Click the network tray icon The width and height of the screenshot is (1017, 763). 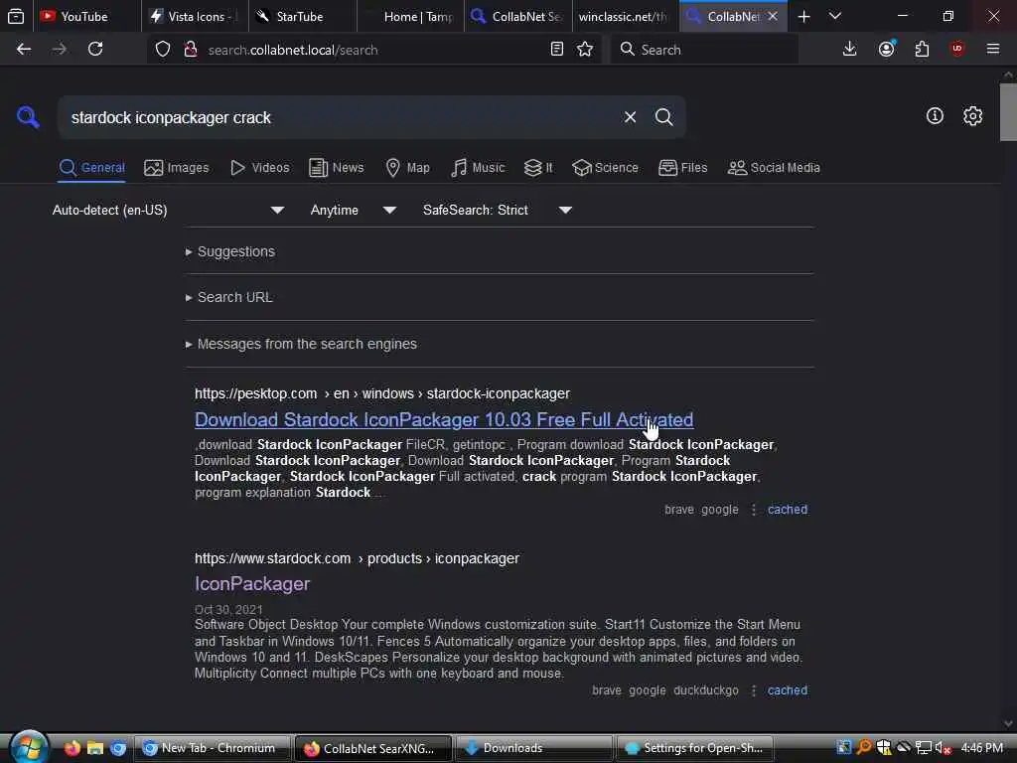point(923,748)
